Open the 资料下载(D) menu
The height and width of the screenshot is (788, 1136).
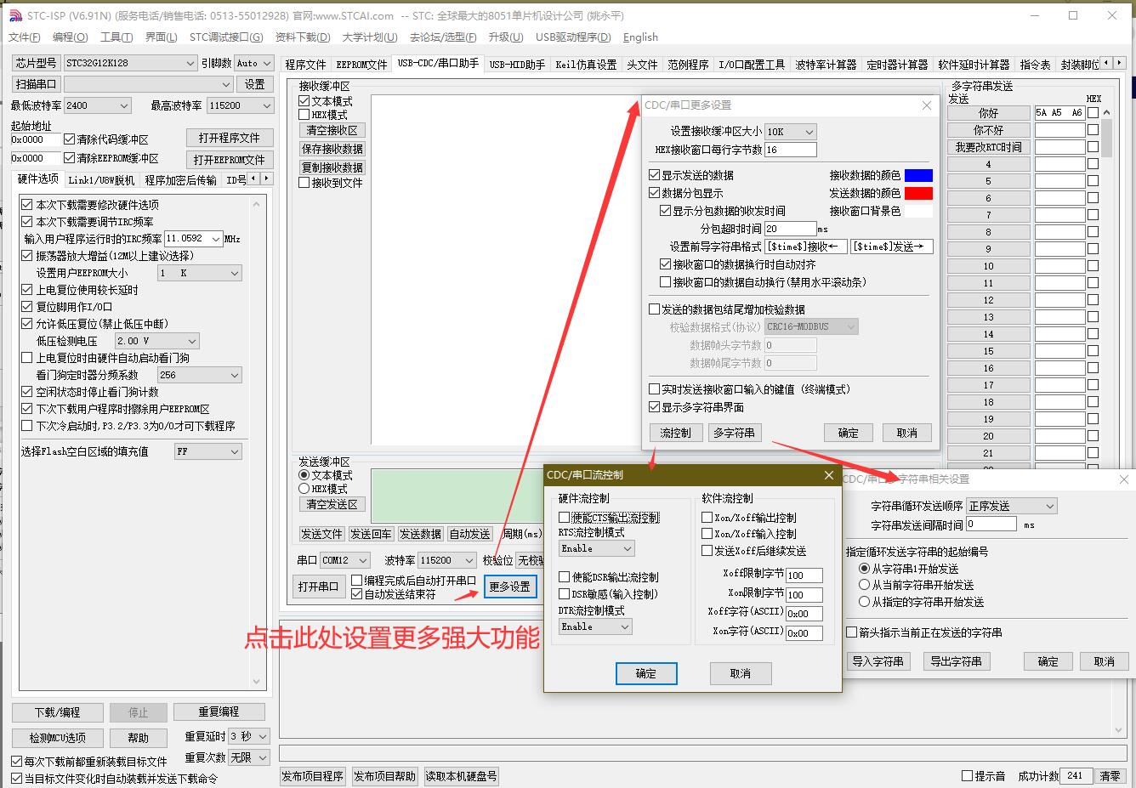click(x=302, y=37)
